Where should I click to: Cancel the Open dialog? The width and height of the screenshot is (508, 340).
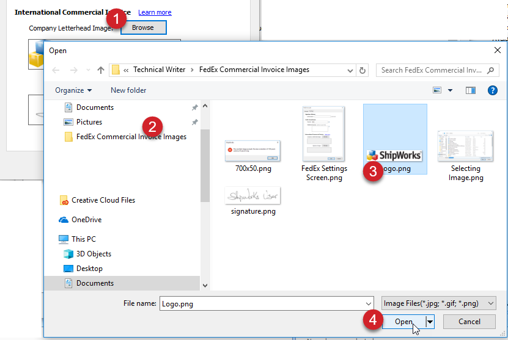pyautogui.click(x=469, y=322)
